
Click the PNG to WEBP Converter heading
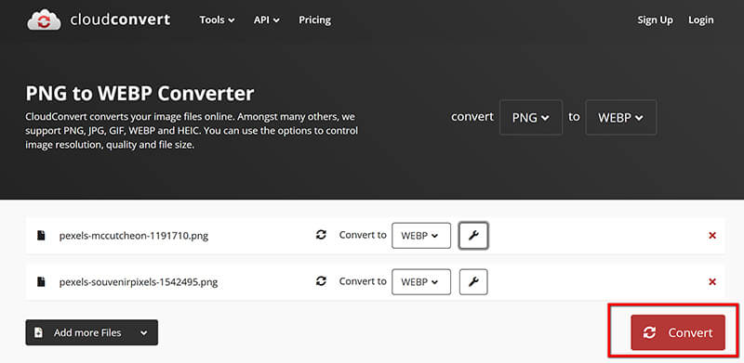point(140,94)
